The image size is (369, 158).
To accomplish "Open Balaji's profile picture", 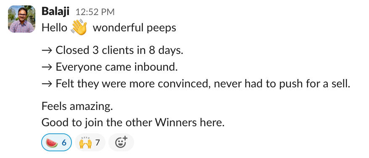I will (21, 19).
